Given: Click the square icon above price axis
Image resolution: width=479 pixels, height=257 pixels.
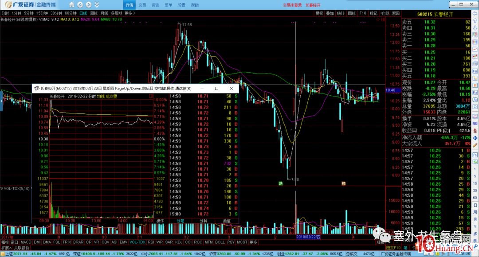Looking at the screenshot, I should click(x=383, y=19).
